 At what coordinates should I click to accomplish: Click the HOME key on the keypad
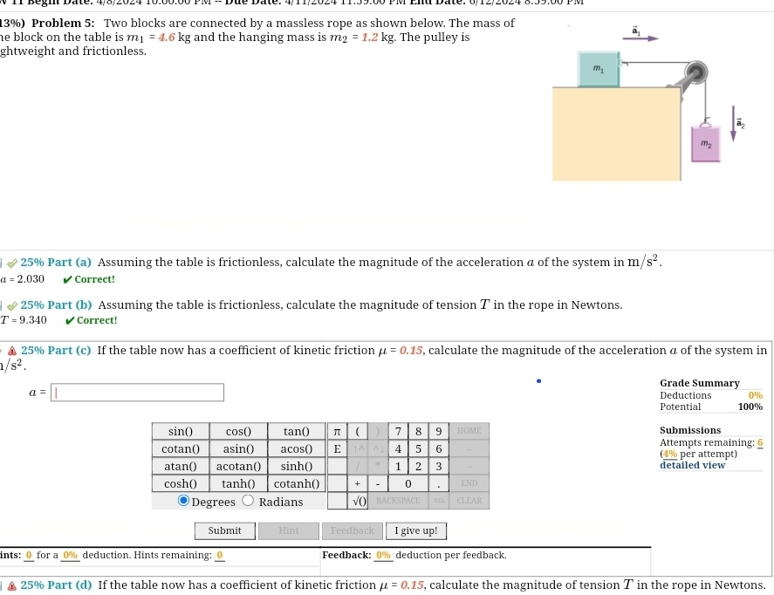point(469,431)
